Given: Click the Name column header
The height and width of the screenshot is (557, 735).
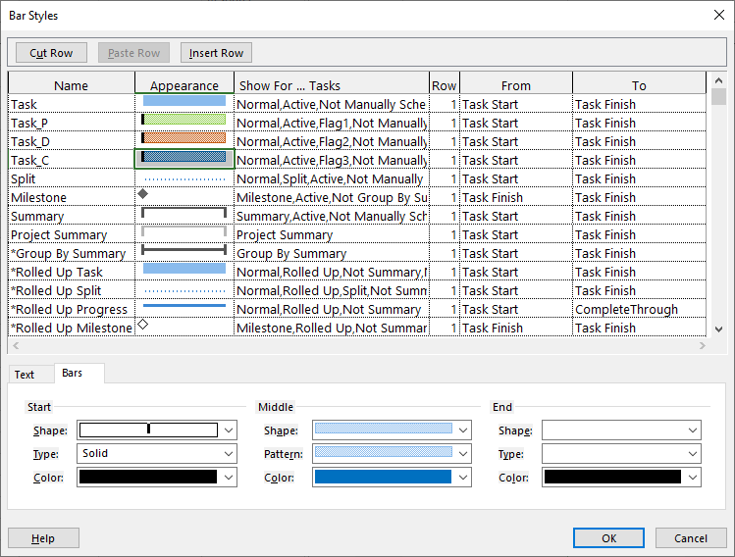Looking at the screenshot, I should click(72, 85).
